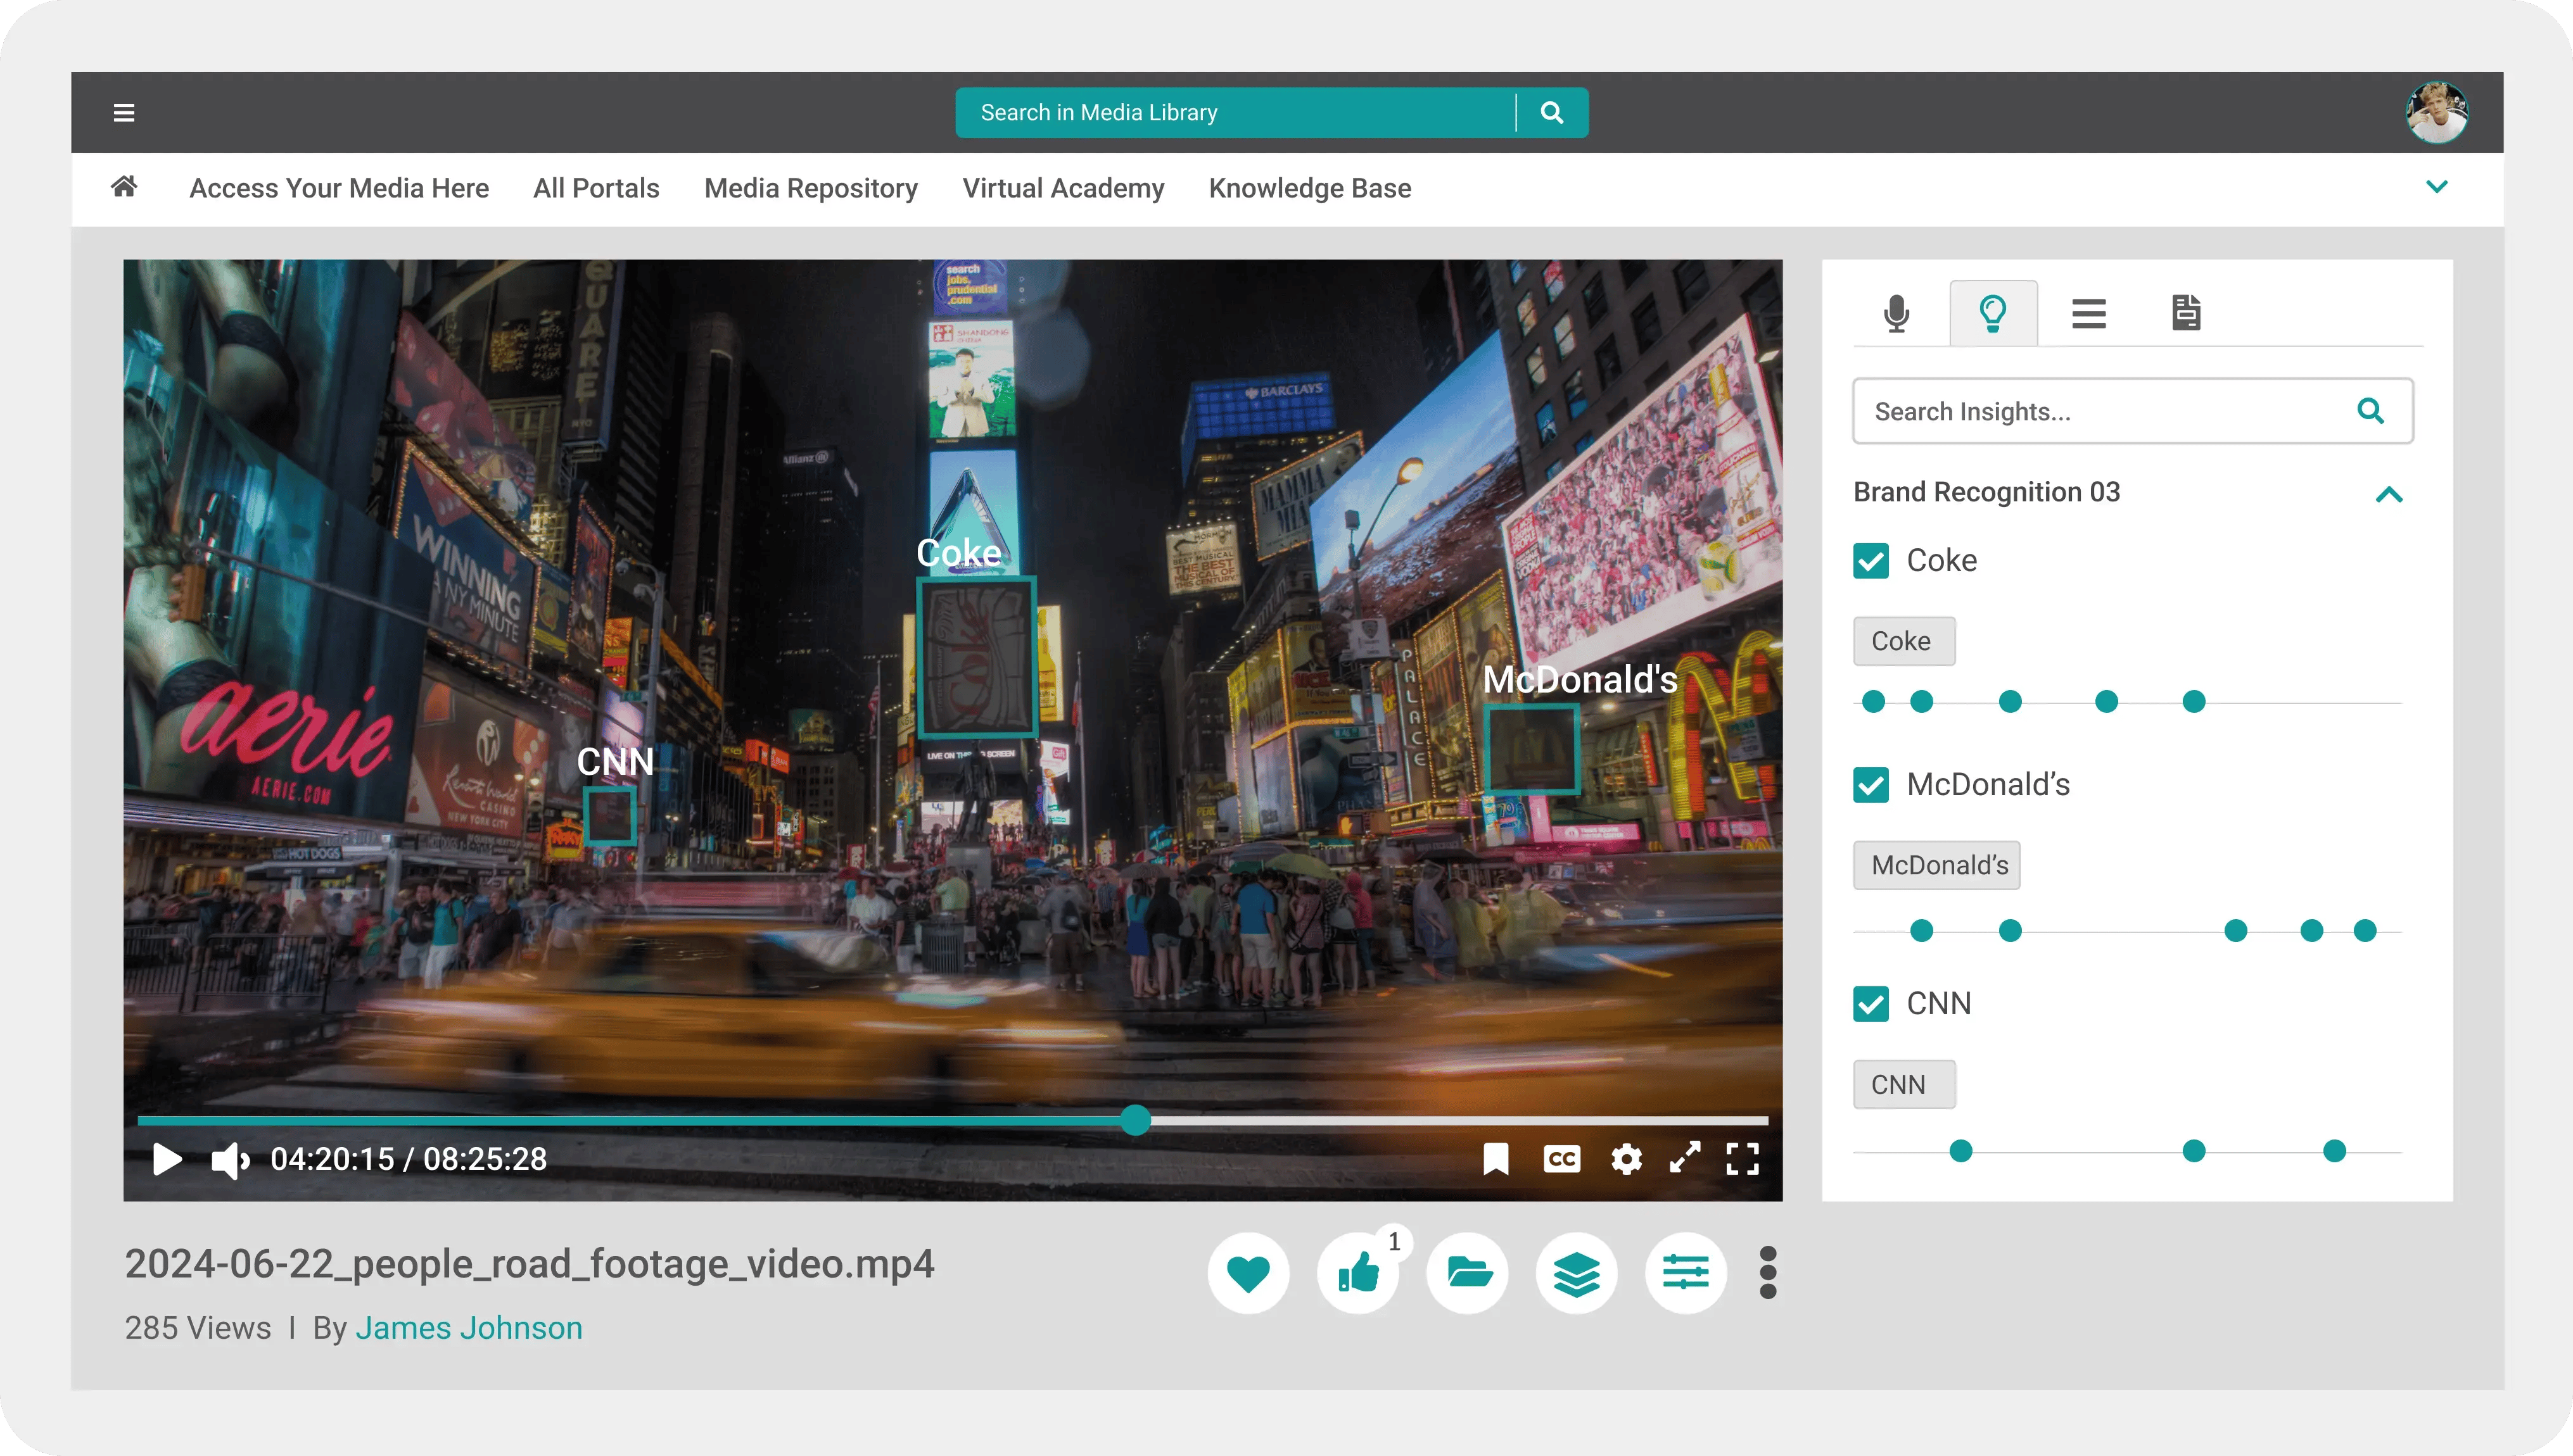Open the user profile avatar
2573x1456 pixels.
[x=2436, y=112]
